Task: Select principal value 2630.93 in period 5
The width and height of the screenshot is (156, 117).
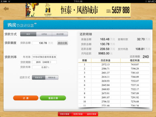Action: click(x=106, y=81)
